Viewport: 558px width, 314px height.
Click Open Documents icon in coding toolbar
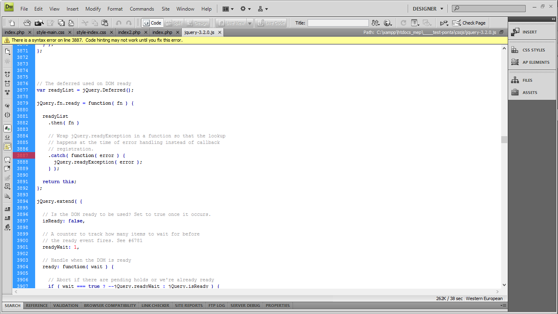pyautogui.click(x=7, y=52)
